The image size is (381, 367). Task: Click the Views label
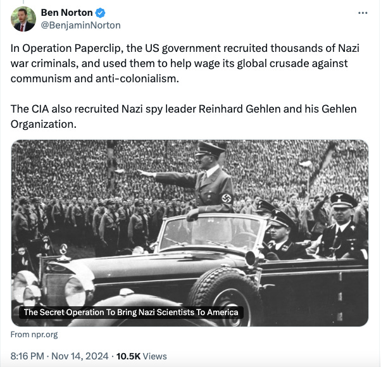click(154, 356)
